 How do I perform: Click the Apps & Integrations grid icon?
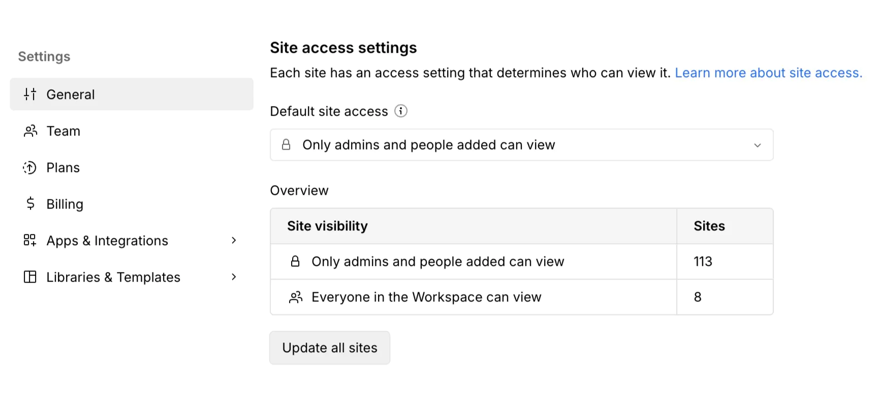(30, 241)
